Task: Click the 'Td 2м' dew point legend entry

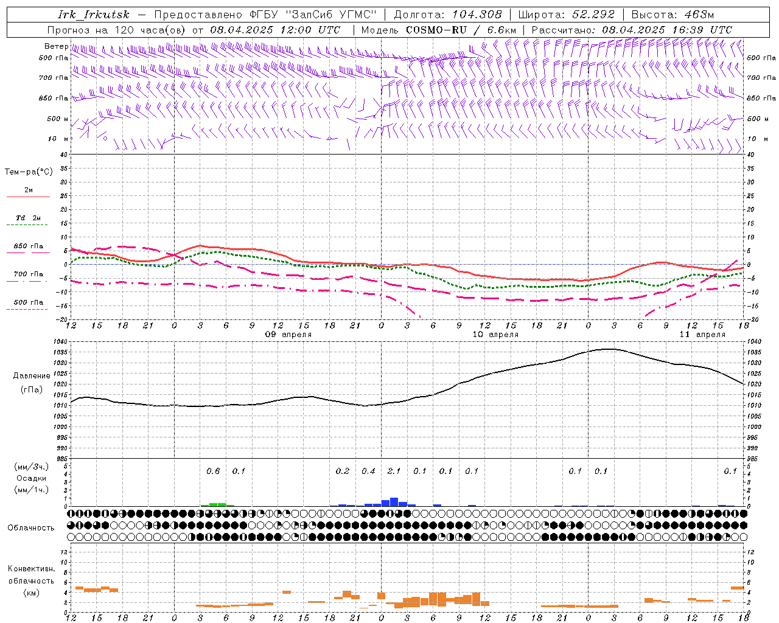Action: click(x=28, y=218)
